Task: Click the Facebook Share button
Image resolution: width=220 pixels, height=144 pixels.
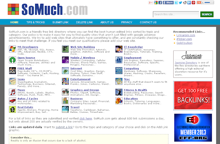Action: (168, 2)
